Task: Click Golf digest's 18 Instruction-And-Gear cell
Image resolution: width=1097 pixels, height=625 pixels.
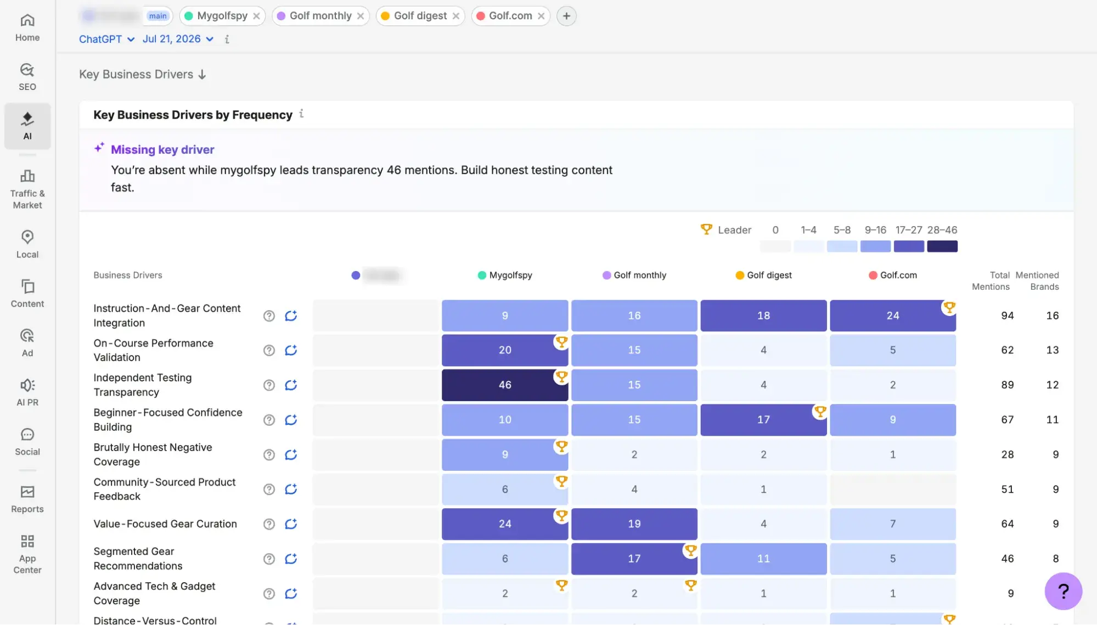Action: (x=763, y=316)
